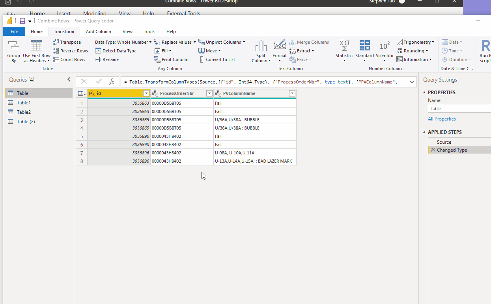Click the Format text icon
The image size is (491, 304).
280,45
